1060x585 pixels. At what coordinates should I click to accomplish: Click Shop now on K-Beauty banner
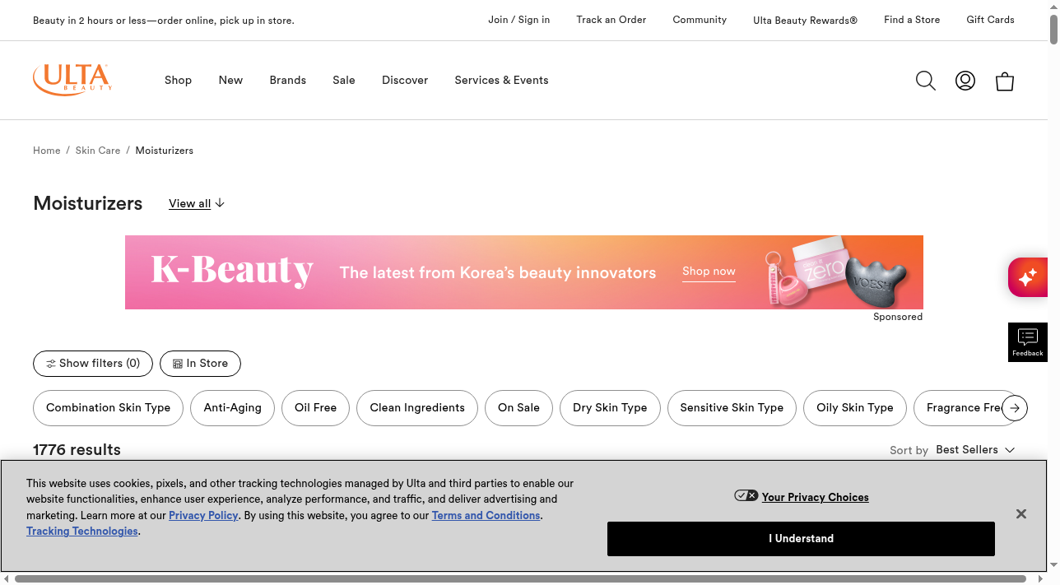pos(709,272)
